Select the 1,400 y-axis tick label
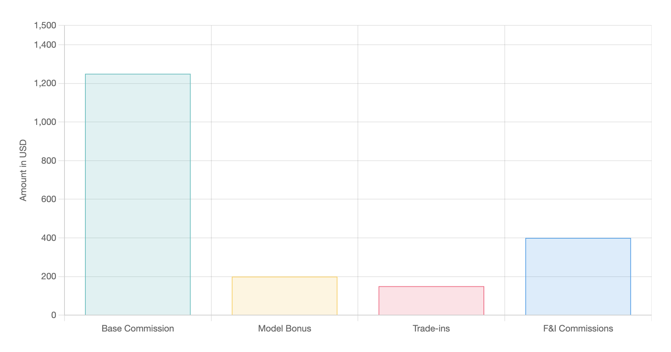 (x=45, y=45)
